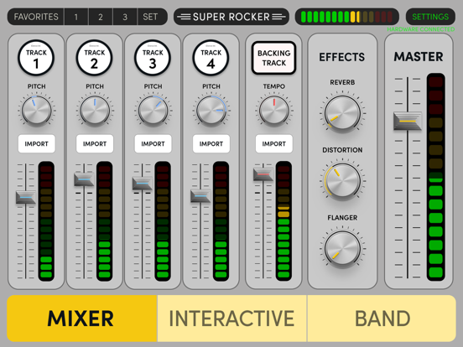The image size is (463, 347).
Task: Import audio into Track 1
Action: [x=37, y=143]
